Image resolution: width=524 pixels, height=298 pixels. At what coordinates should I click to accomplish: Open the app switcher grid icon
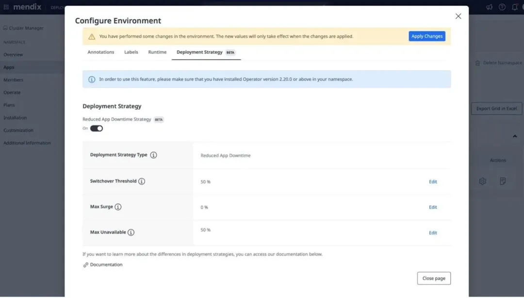pos(6,7)
